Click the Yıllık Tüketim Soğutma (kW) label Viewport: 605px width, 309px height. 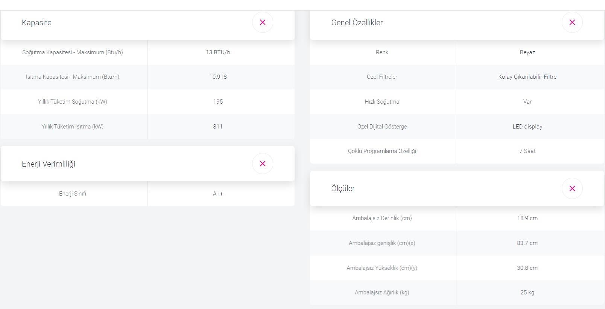(73, 102)
